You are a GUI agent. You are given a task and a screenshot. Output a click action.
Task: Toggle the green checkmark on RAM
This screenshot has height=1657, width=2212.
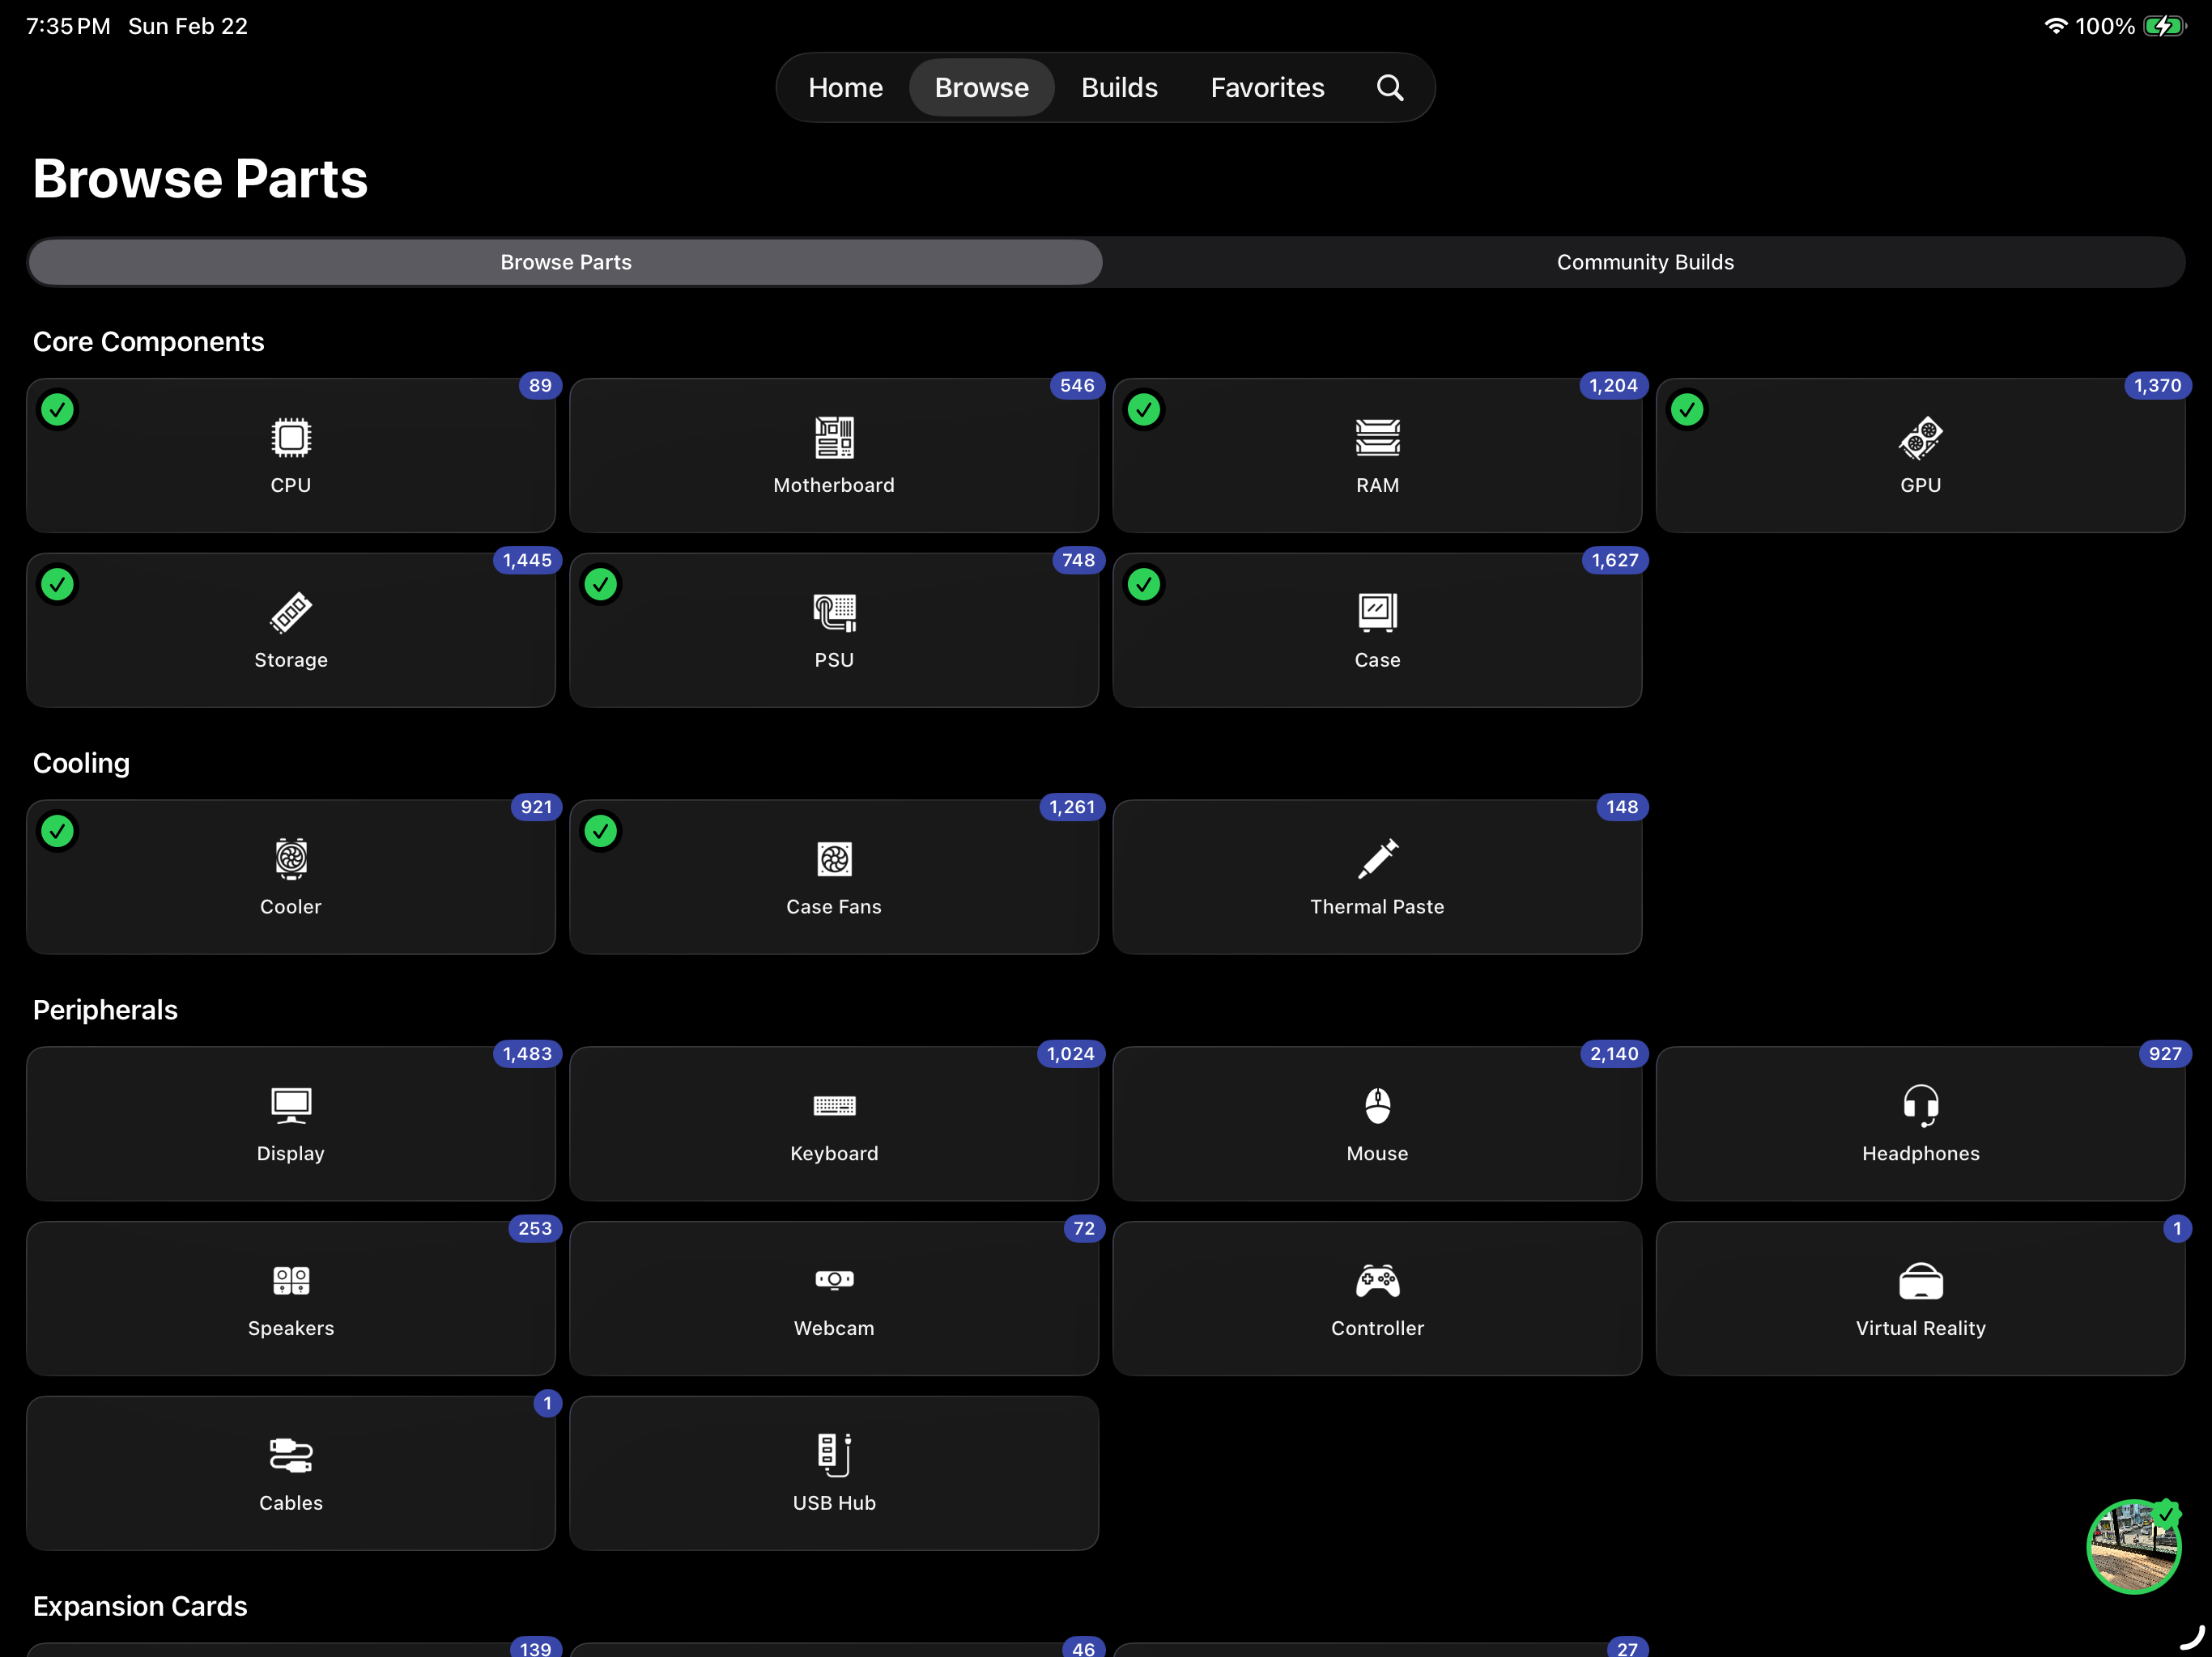pyautogui.click(x=1144, y=409)
